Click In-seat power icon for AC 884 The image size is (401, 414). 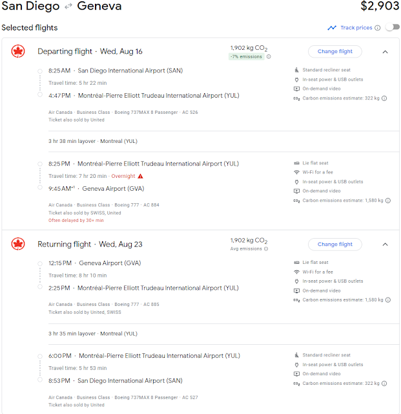[296, 182]
